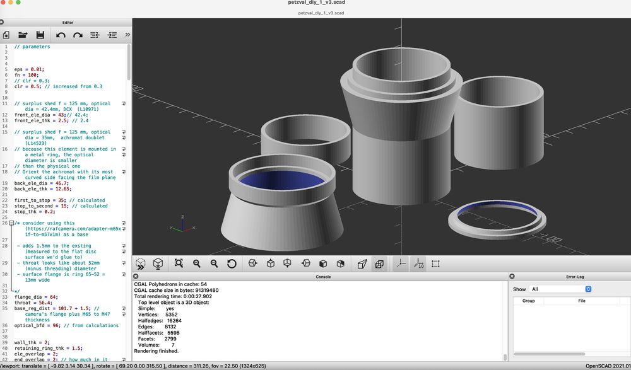The image size is (631, 370).
Task: Undo the last editor change
Action: (61, 35)
